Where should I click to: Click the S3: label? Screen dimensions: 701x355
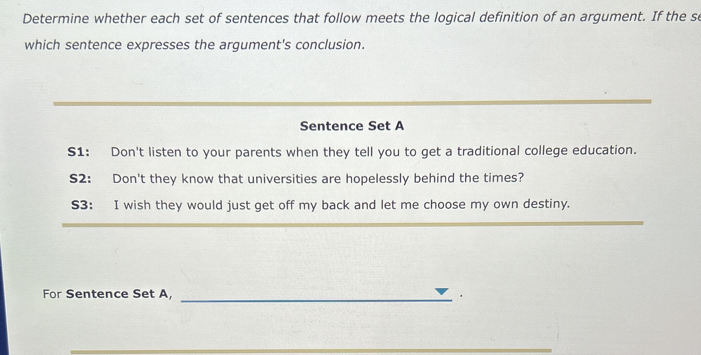(x=82, y=205)
